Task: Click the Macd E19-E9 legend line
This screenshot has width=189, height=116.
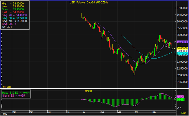Action: point(16,92)
